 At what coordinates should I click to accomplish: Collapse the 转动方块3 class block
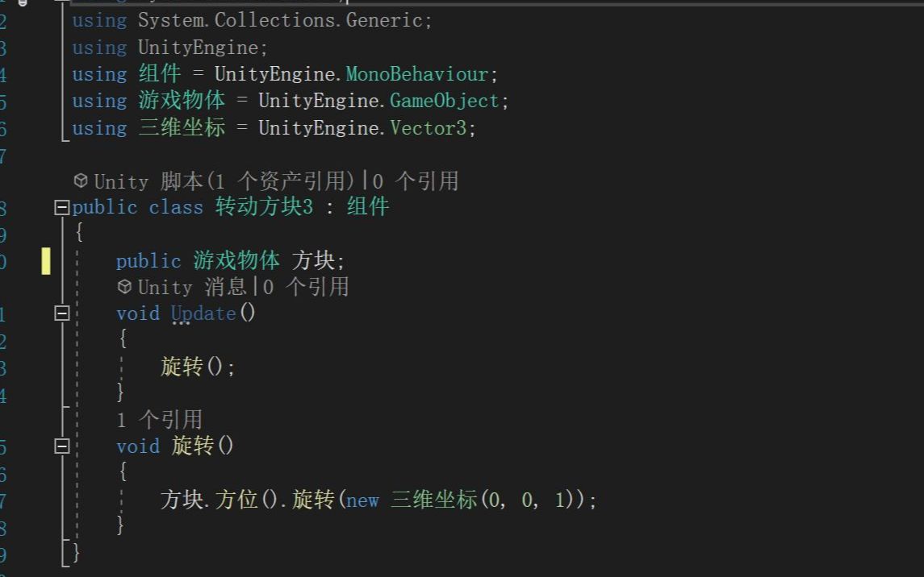(61, 208)
